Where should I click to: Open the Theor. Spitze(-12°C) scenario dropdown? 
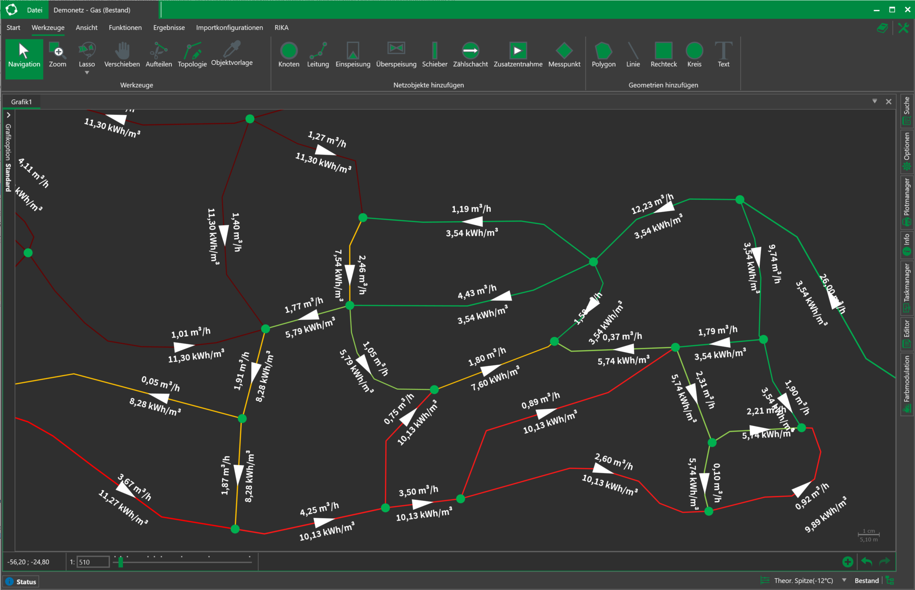click(x=844, y=580)
